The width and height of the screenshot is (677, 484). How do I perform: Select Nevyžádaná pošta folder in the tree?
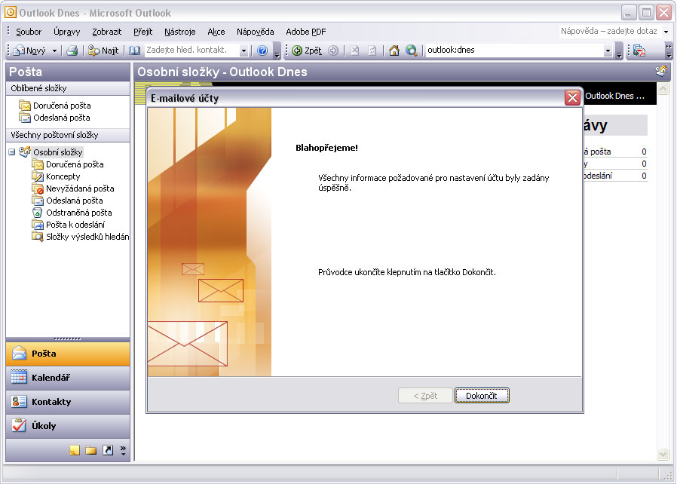(79, 188)
